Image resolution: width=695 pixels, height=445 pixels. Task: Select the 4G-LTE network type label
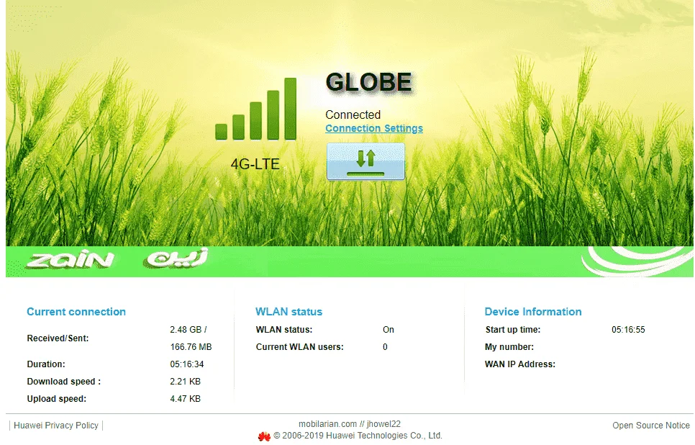click(255, 164)
